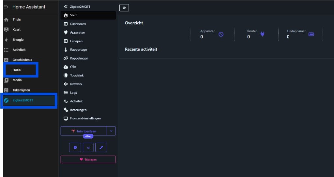Open the Koppelingen menu item
The width and height of the screenshot is (334, 177).
(88, 58)
